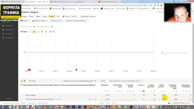Open After Effects from the taskbar
Image resolution: width=194 pixels, height=109 pixels.
click(x=68, y=107)
